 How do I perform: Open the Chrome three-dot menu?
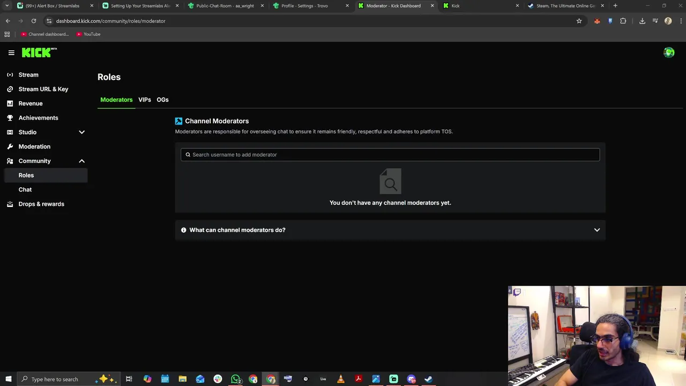pyautogui.click(x=681, y=21)
